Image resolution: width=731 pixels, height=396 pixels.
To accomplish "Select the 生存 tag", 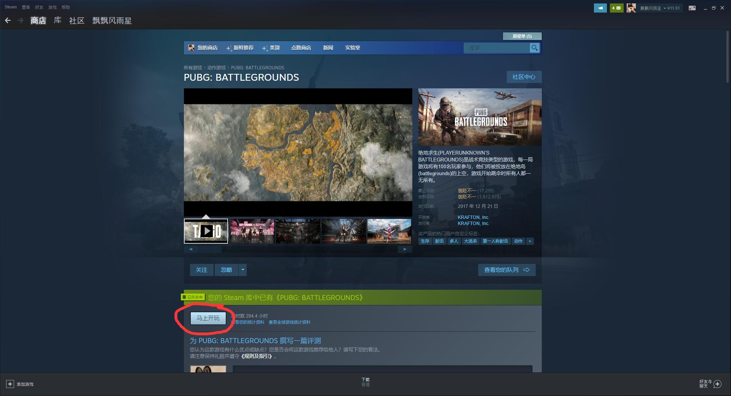I will coord(425,241).
